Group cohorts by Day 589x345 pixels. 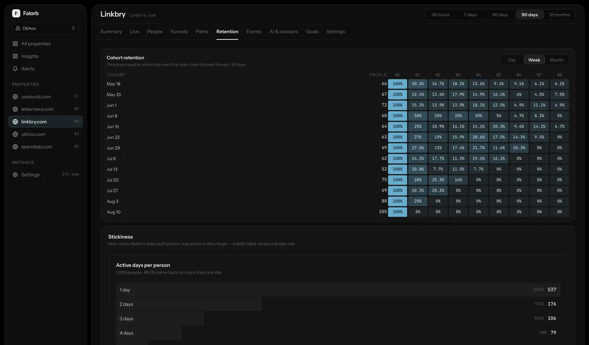(512, 60)
